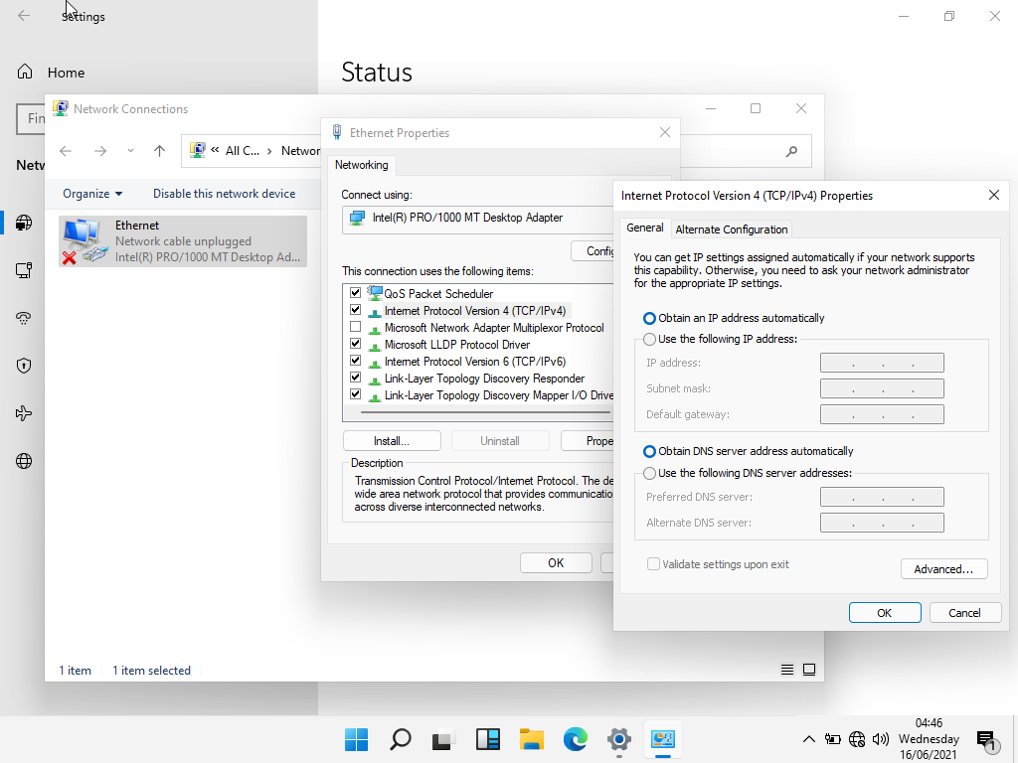Enable Microsoft Network Adapter Multiplexor Protocol
Screen dimensions: 1018x763
point(355,326)
